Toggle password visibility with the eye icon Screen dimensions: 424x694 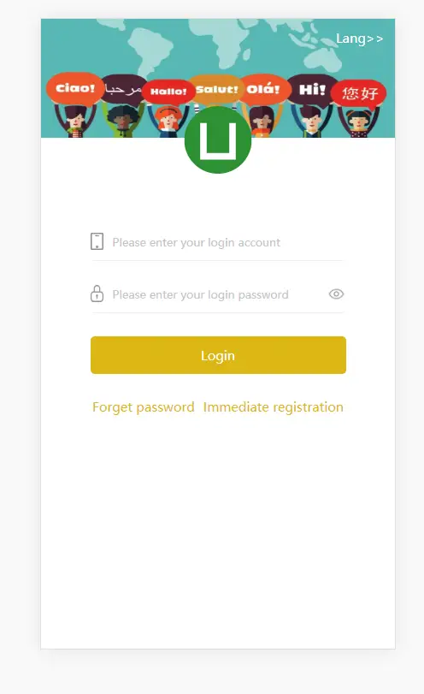[x=336, y=294]
